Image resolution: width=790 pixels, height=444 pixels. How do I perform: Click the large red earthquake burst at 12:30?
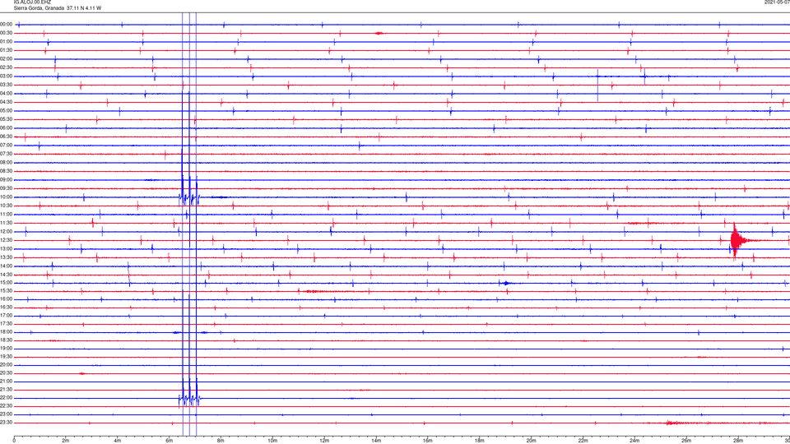[x=737, y=240]
